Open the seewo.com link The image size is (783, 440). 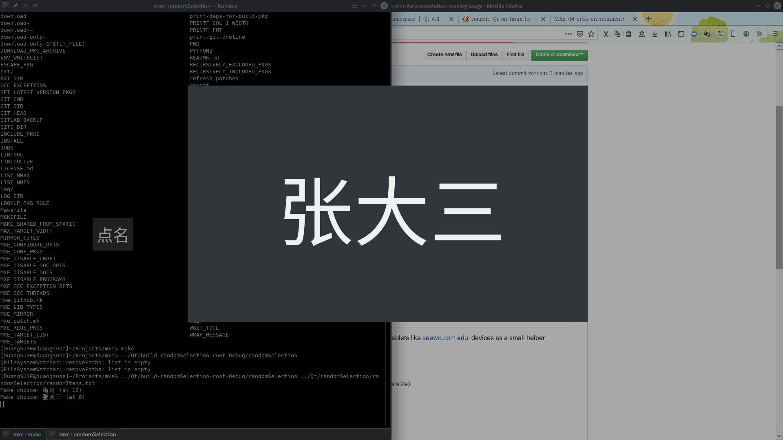point(439,338)
